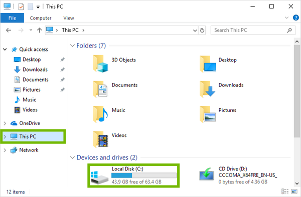
Task: Select the Desktop folder icon in Folders
Action: (x=208, y=63)
